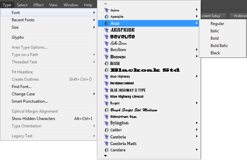Click the OpenType icon beside Birch Std
Viewport: 247px width, 160px height.
[107, 63]
